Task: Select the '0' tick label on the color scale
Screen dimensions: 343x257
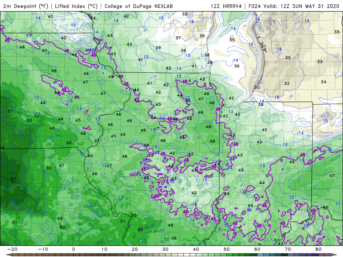Action: click(73, 249)
